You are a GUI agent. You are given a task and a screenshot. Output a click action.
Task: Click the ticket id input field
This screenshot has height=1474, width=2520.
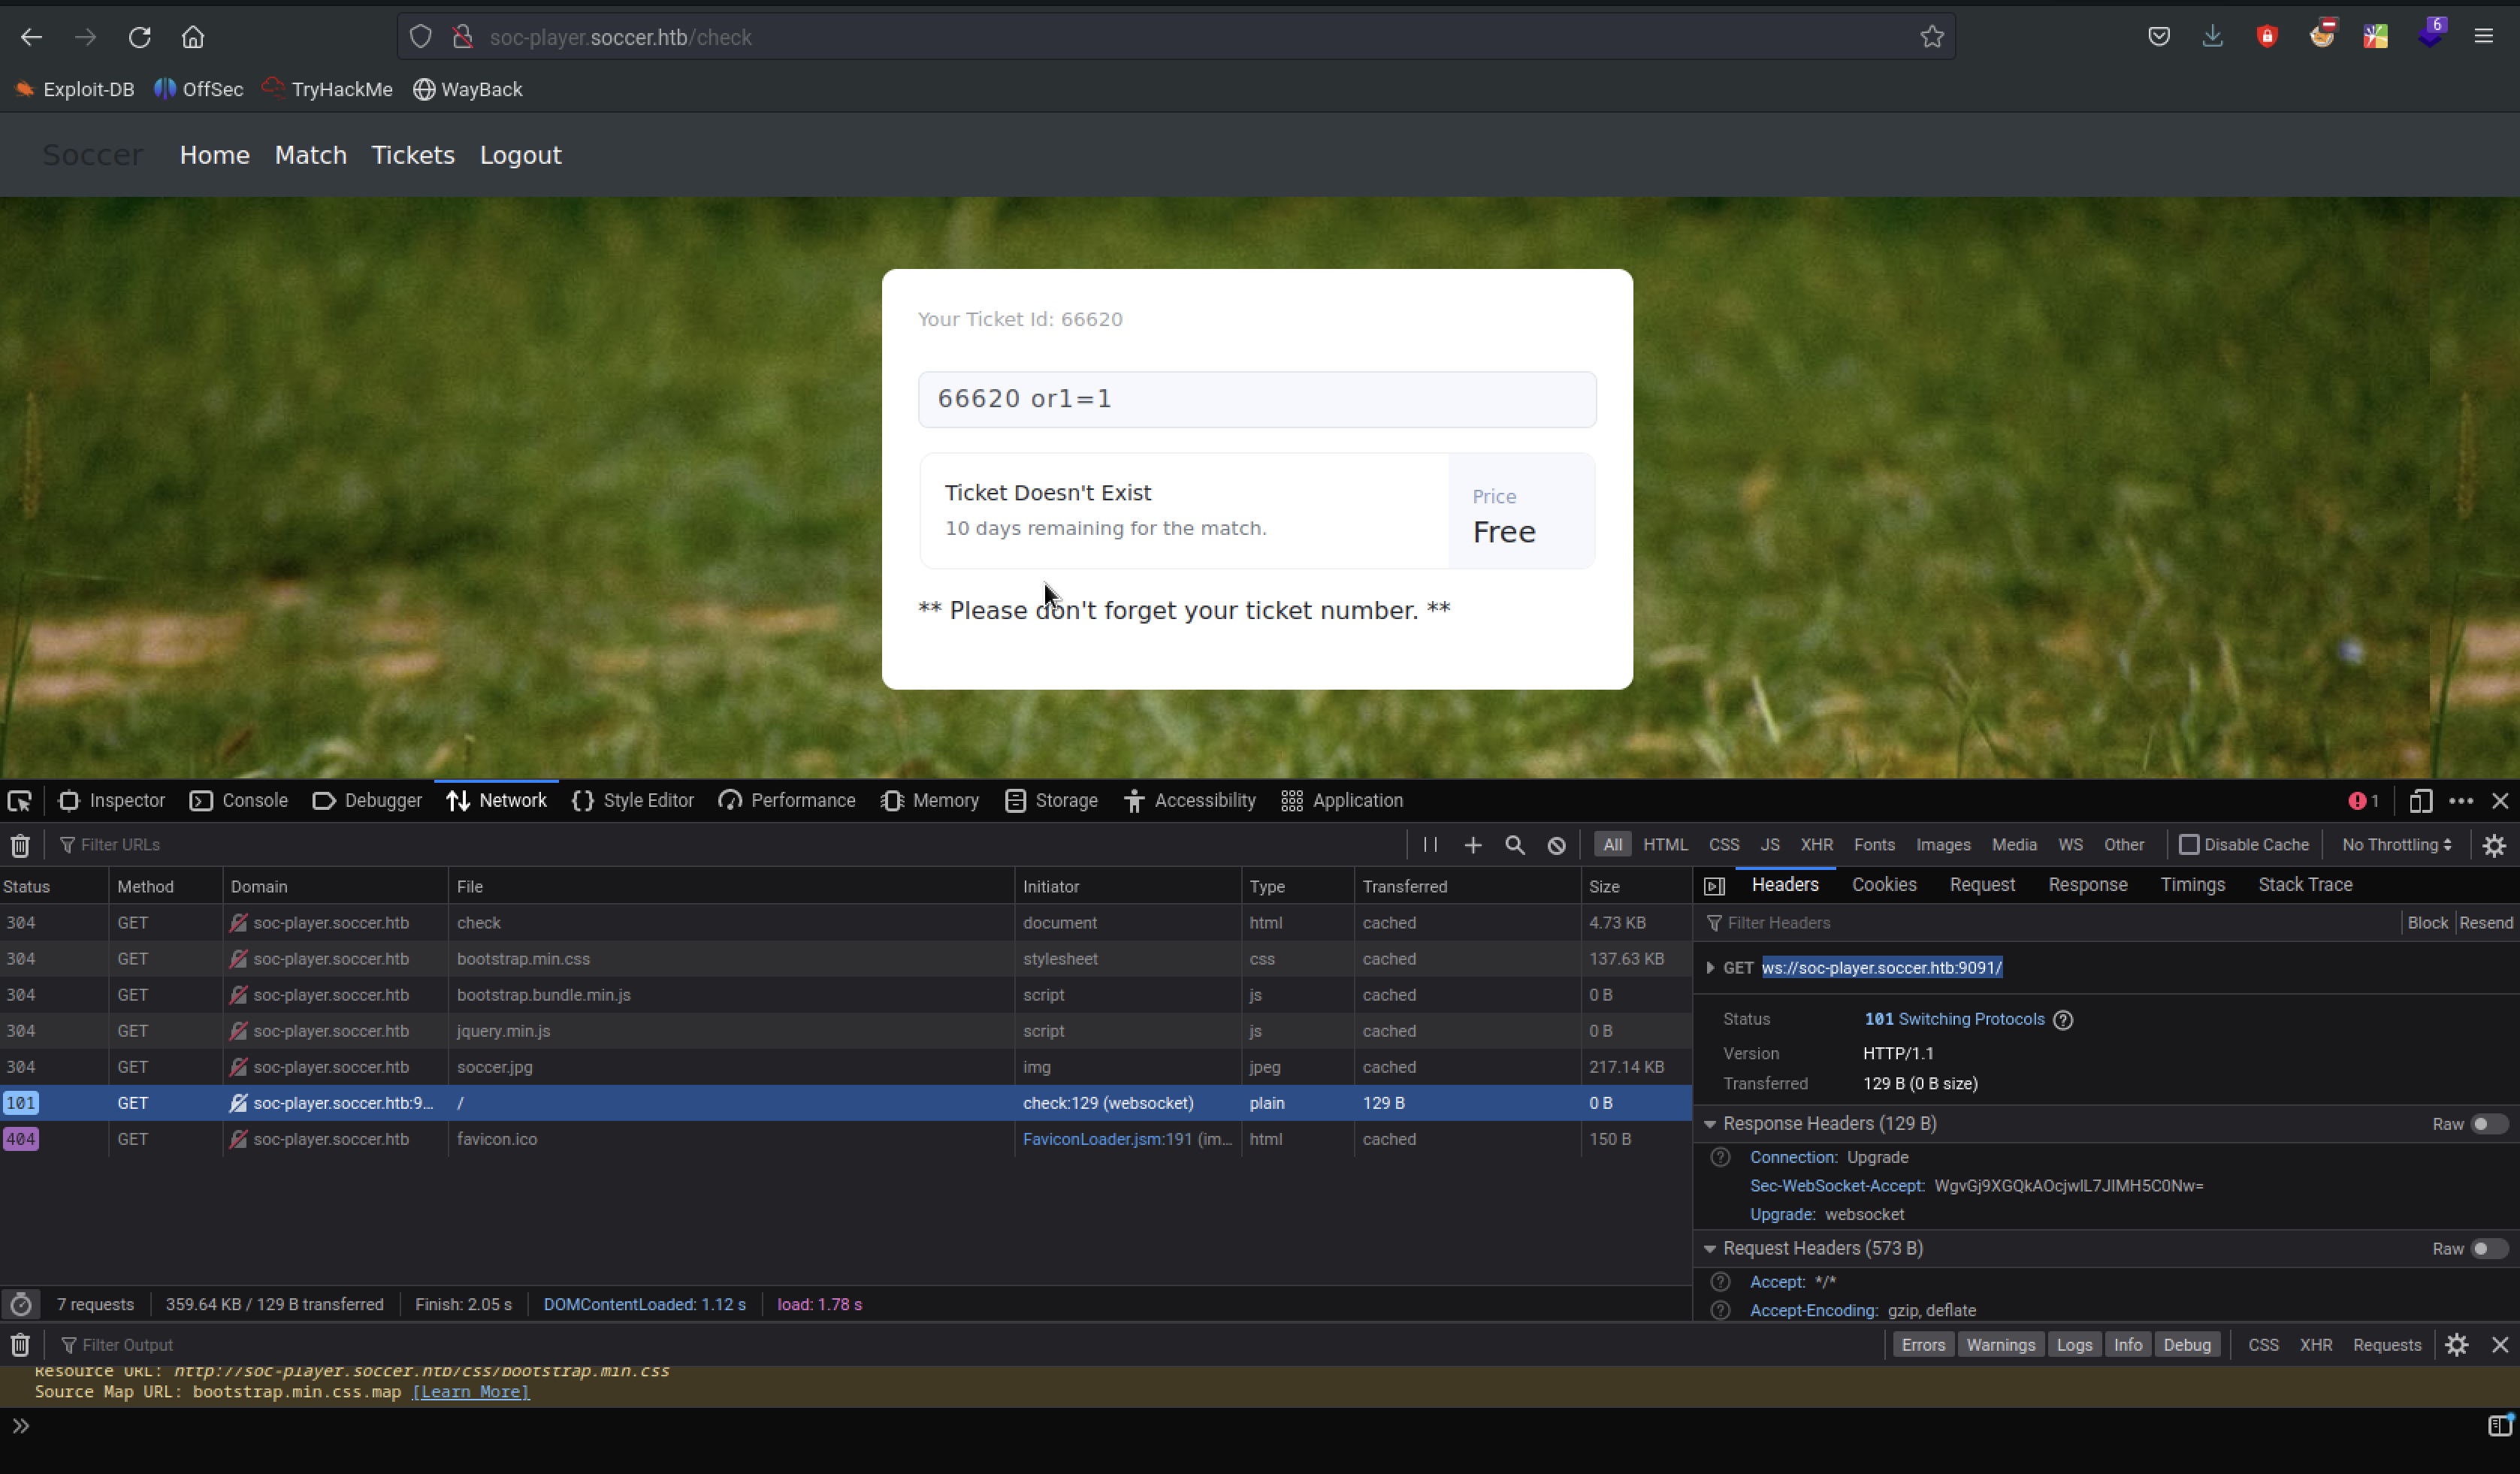point(1257,399)
